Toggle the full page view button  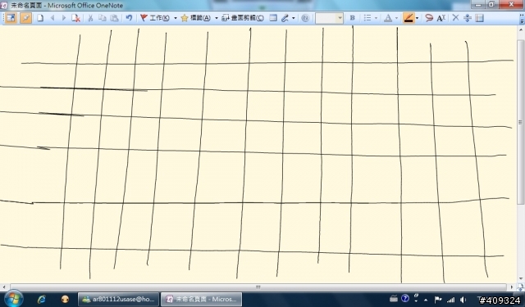(11, 18)
